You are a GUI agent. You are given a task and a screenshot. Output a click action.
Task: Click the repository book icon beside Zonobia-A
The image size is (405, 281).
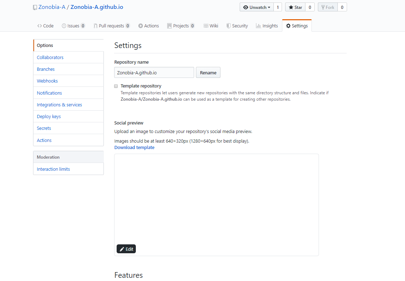(34, 7)
